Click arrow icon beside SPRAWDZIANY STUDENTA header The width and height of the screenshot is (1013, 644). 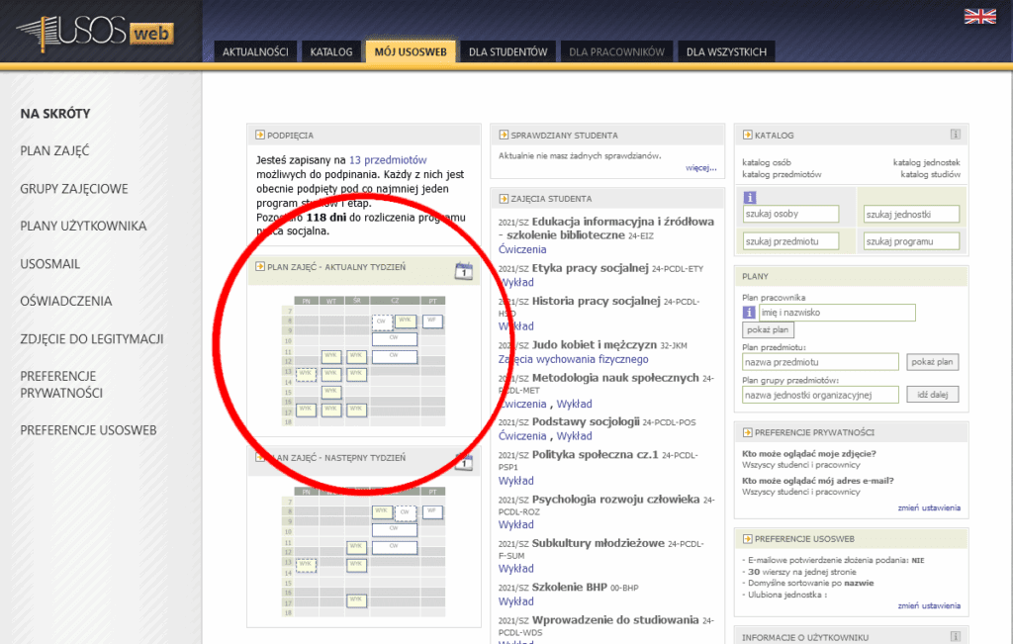[503, 136]
